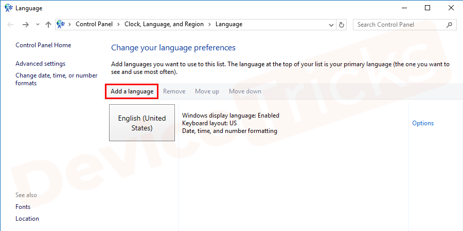Open Clock, Language, and Region breadcrumb
The width and height of the screenshot is (463, 231).
point(164,25)
